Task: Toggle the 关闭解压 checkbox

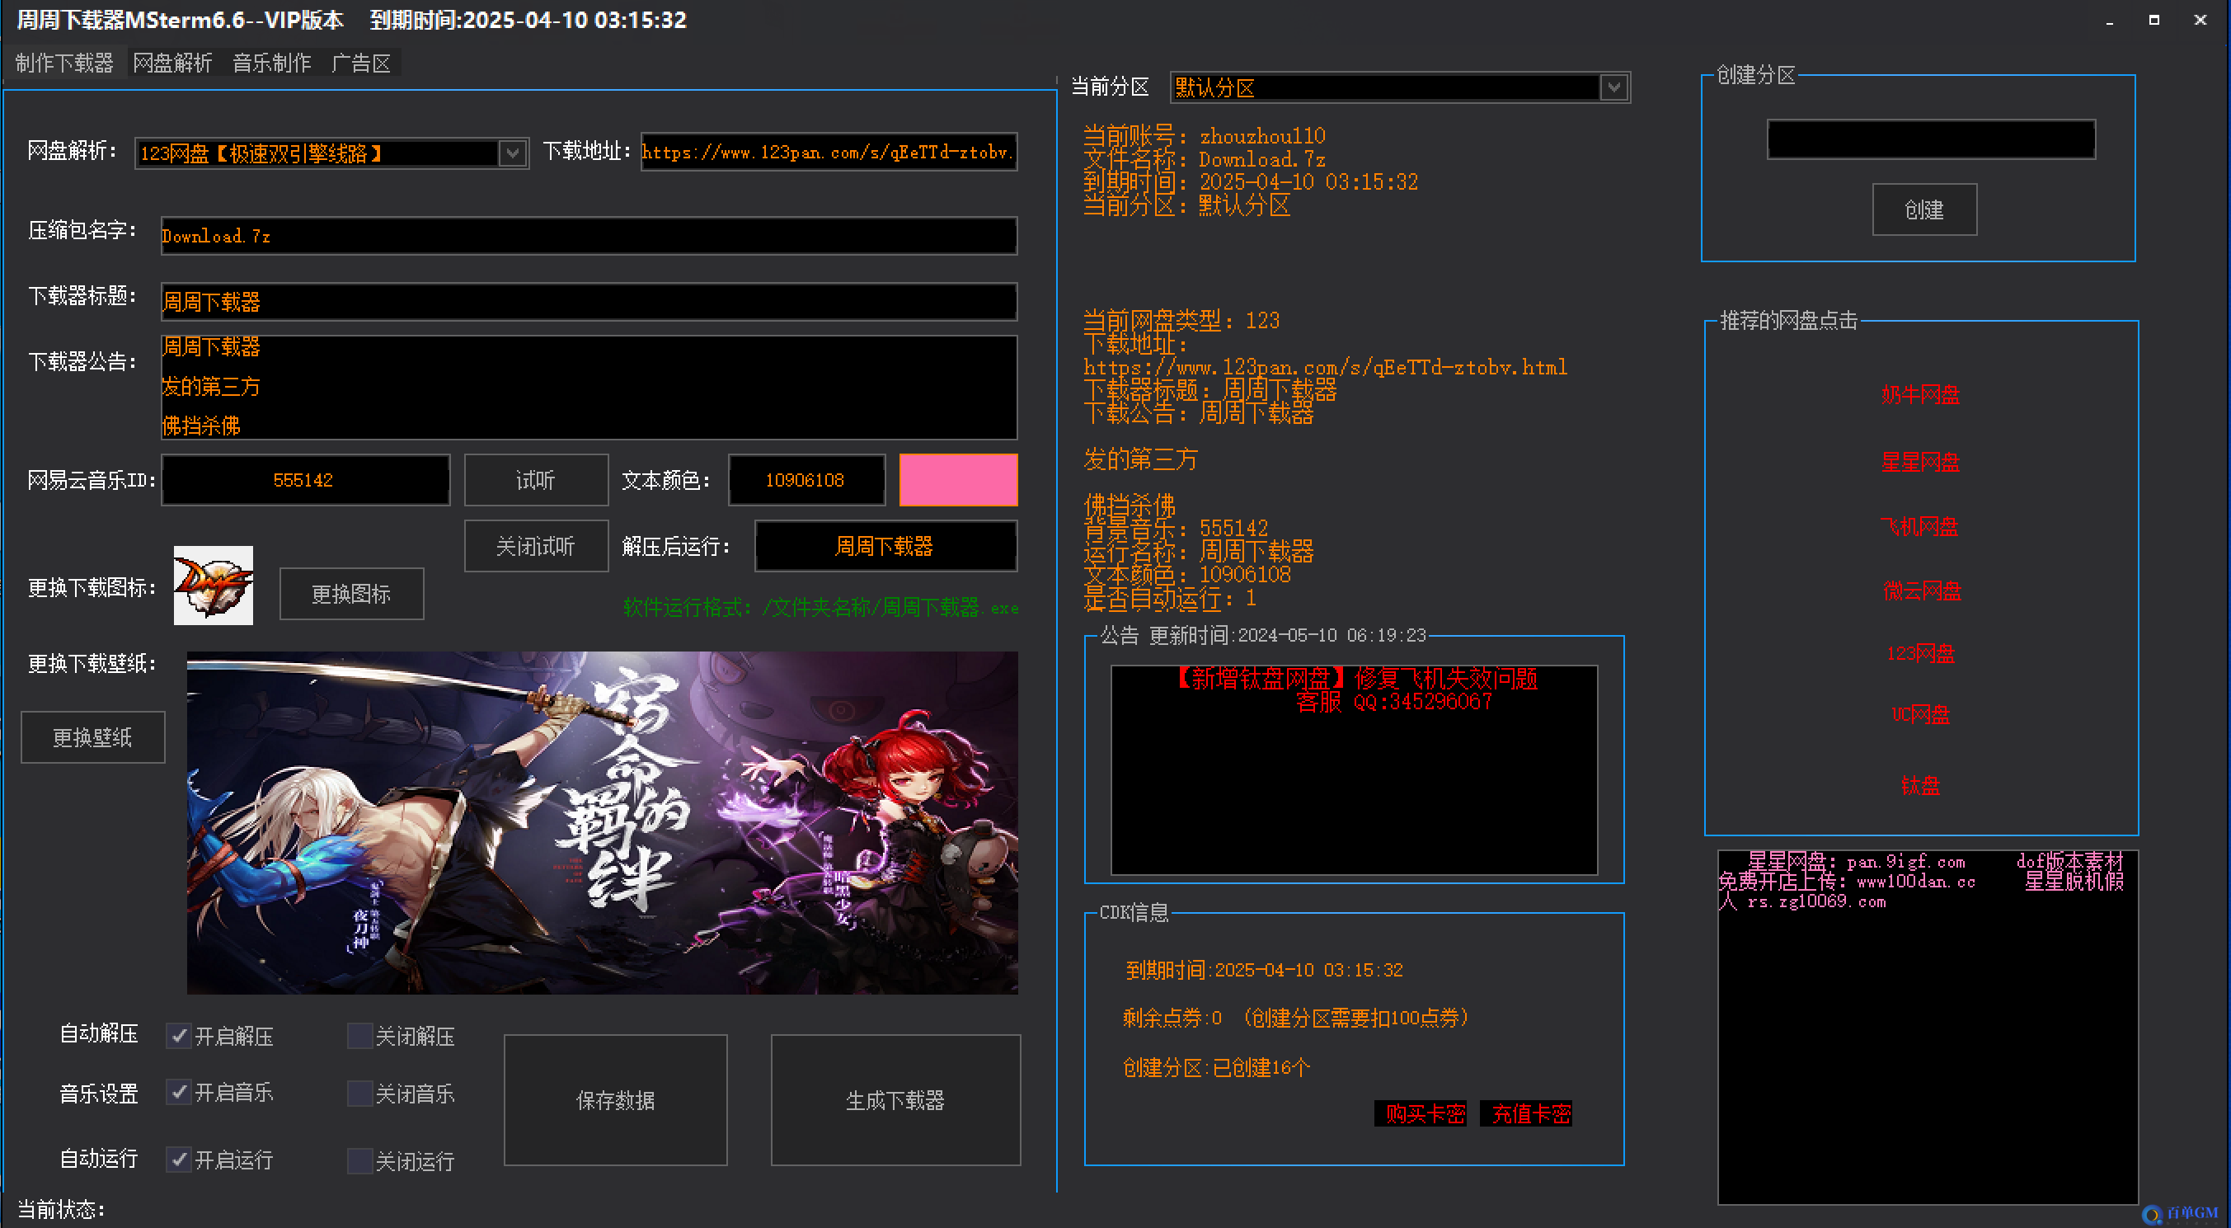Action: (x=359, y=1036)
